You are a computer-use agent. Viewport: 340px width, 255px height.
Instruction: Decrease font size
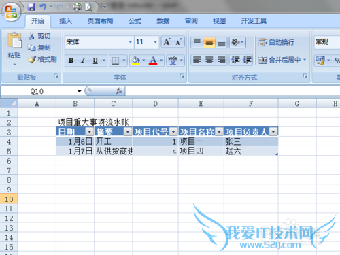179,42
